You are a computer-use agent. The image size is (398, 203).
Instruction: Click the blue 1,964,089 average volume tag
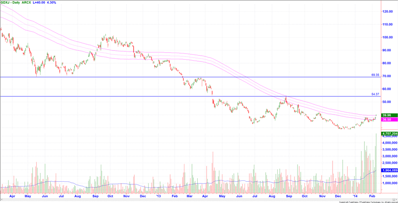pyautogui.click(x=390, y=170)
